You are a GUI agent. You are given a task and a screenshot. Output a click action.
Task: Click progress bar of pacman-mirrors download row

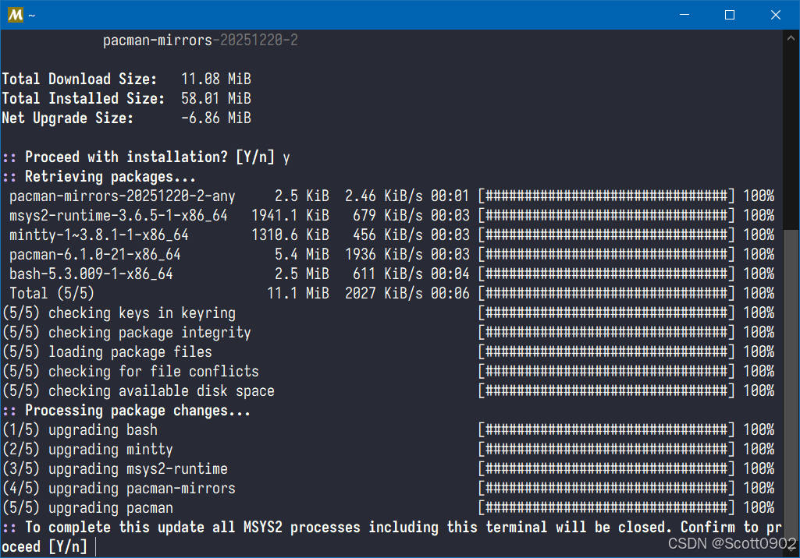click(606, 196)
